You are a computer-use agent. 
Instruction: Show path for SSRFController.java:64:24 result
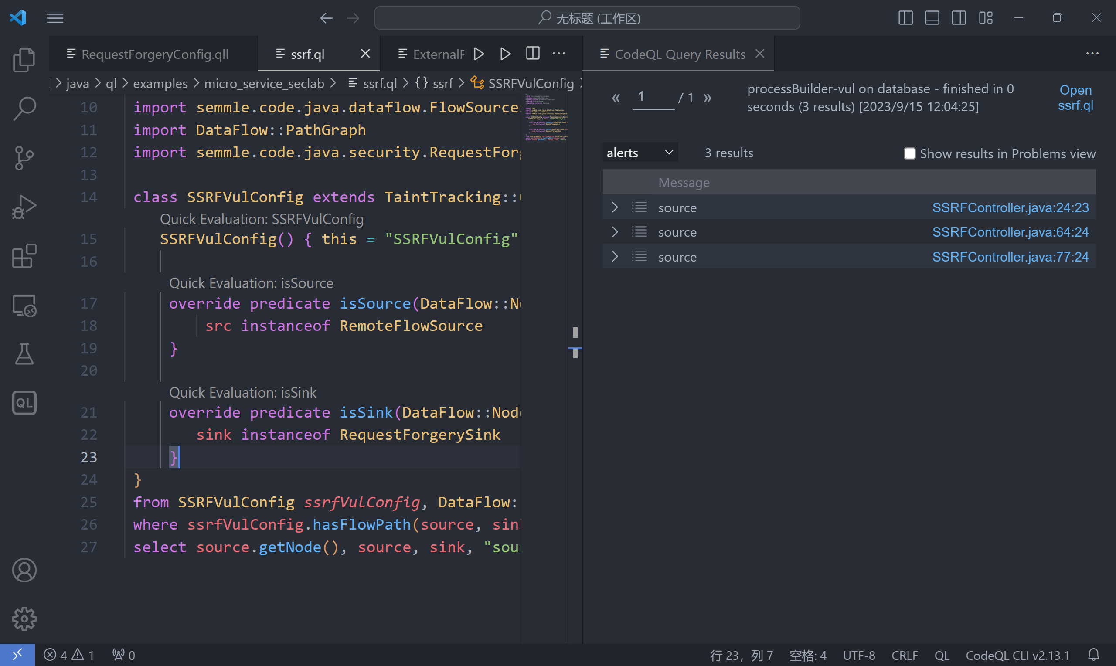click(x=640, y=232)
